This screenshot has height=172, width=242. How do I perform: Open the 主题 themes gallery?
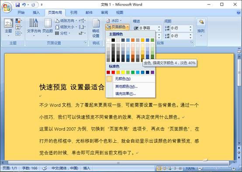coord(8,28)
